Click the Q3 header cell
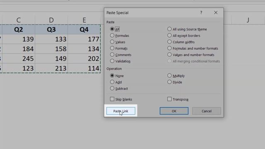This screenshot has height=149, width=265. [x=51, y=29]
